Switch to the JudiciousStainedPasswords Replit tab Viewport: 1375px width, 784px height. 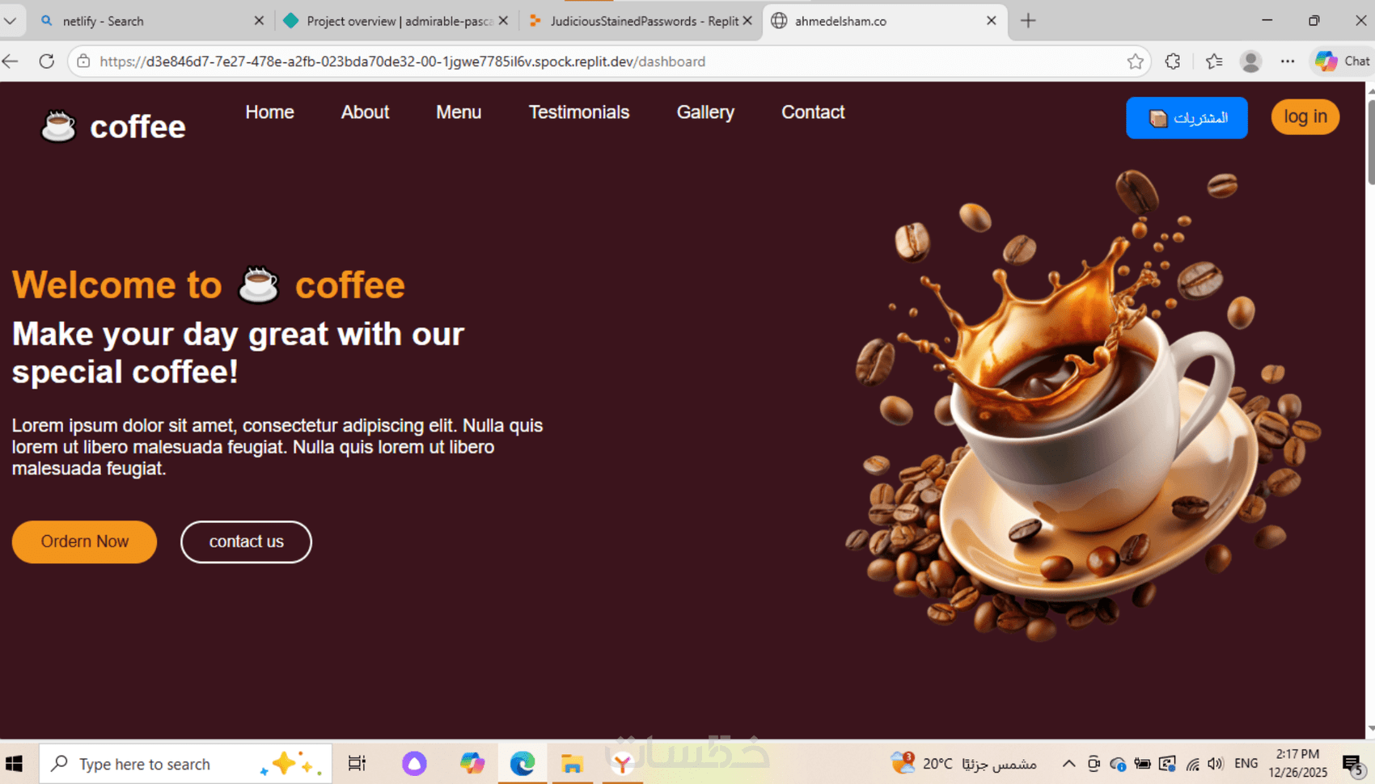click(642, 21)
